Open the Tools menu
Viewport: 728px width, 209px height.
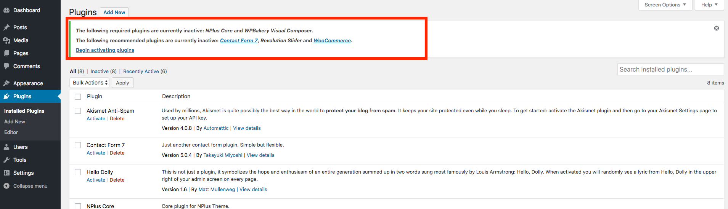tap(20, 160)
